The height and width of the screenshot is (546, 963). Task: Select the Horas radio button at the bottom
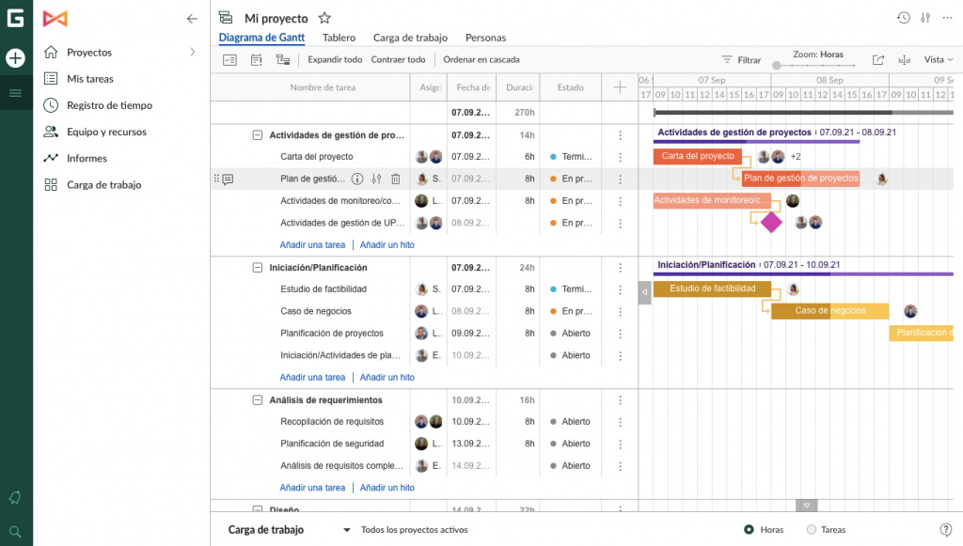(750, 529)
